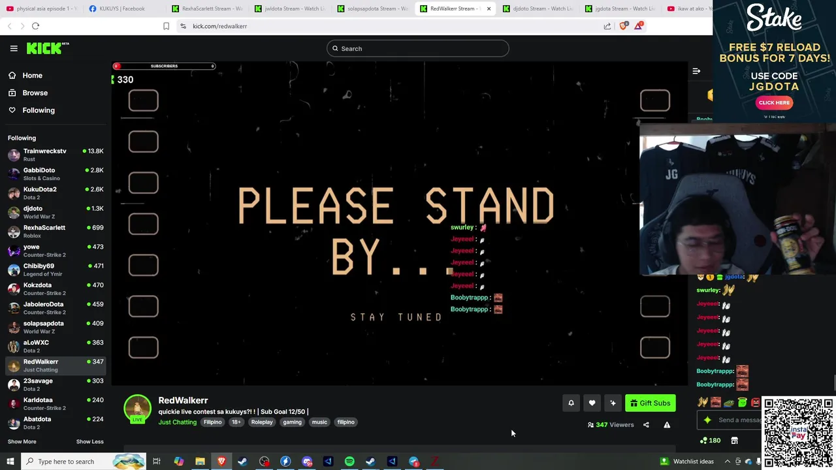Open Task View on taskbar

point(157,462)
